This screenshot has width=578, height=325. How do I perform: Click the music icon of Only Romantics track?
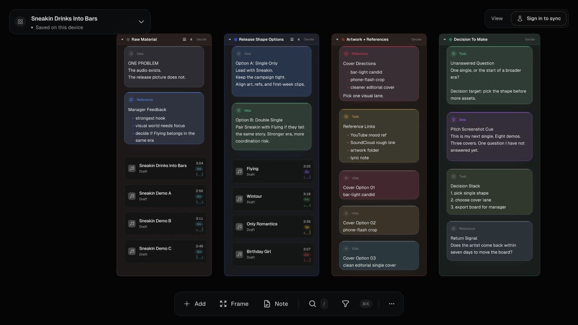pyautogui.click(x=239, y=227)
